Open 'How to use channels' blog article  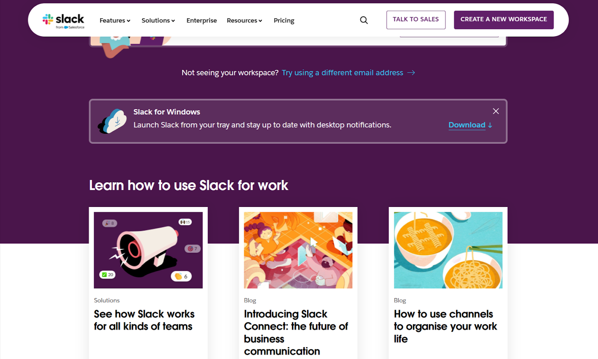[x=446, y=326]
